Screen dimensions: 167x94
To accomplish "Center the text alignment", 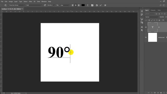I will (x=76, y=5).
